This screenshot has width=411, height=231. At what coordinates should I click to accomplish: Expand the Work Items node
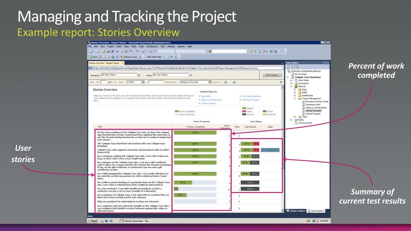point(291,80)
